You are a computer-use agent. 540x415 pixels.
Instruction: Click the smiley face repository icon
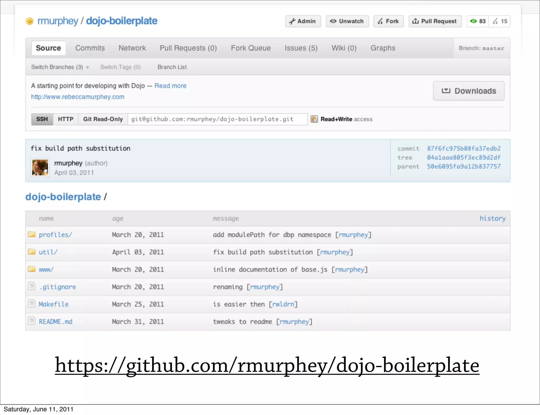[30, 21]
